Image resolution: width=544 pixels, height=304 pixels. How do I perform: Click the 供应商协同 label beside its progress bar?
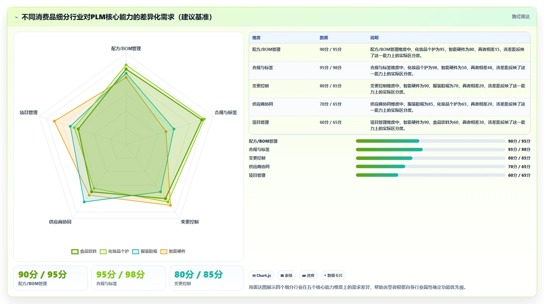point(259,167)
